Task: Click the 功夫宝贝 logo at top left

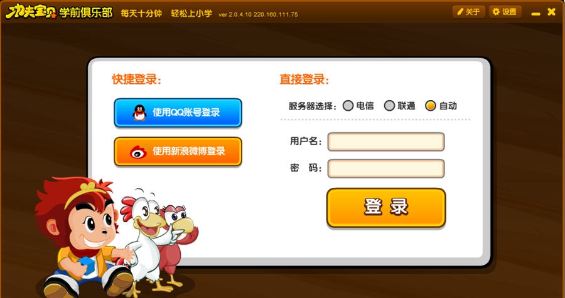Action: coord(31,11)
